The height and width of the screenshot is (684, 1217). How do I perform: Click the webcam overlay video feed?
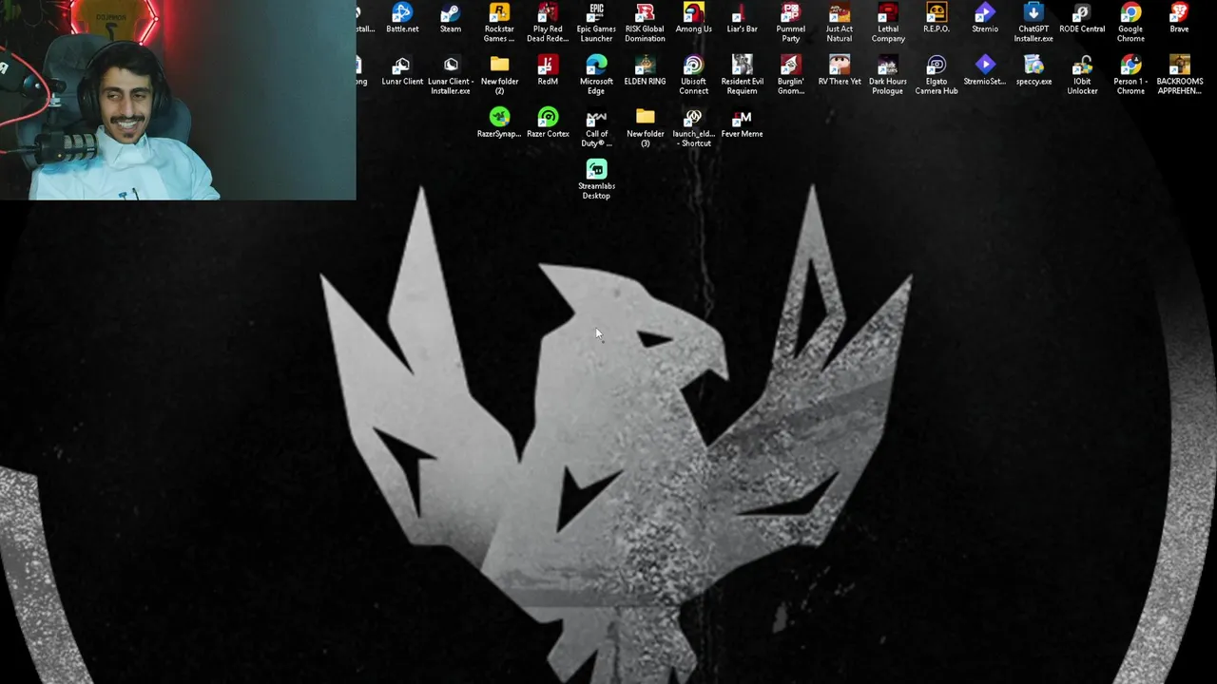178,100
